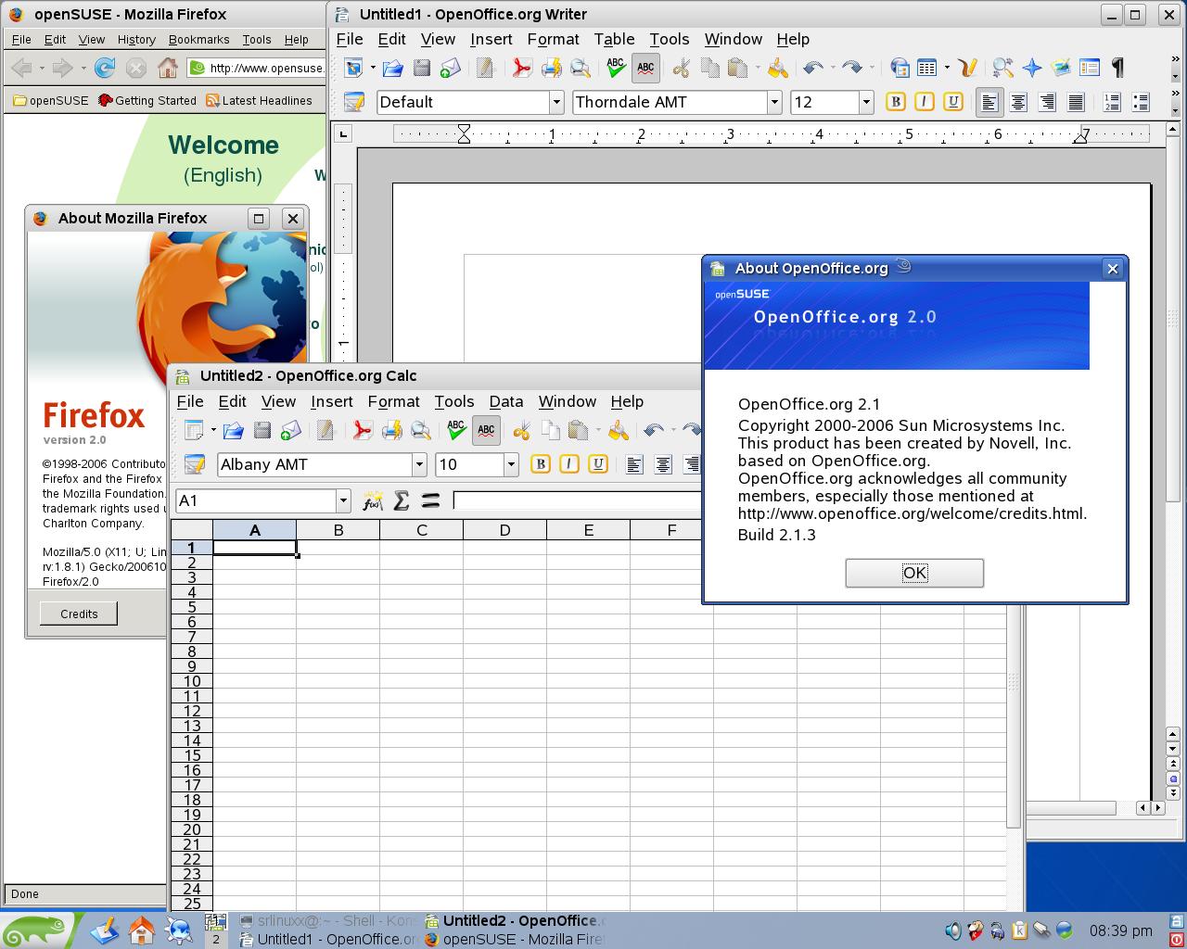The width and height of the screenshot is (1187, 949).
Task: Insert table icon in Writer toolbar
Action: point(926,68)
